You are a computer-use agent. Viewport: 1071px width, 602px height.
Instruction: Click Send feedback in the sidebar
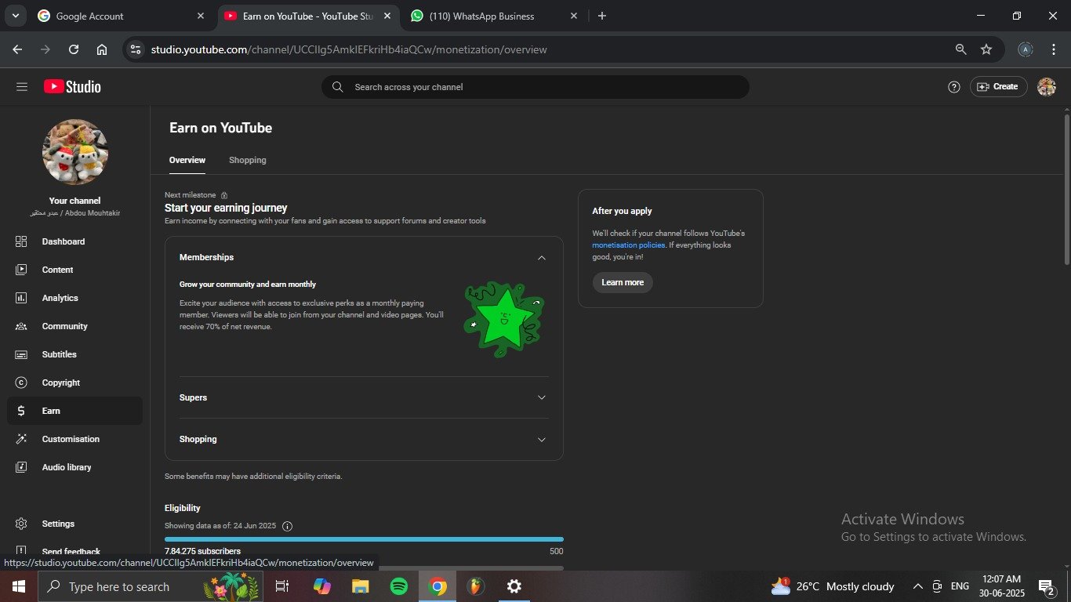(74, 552)
